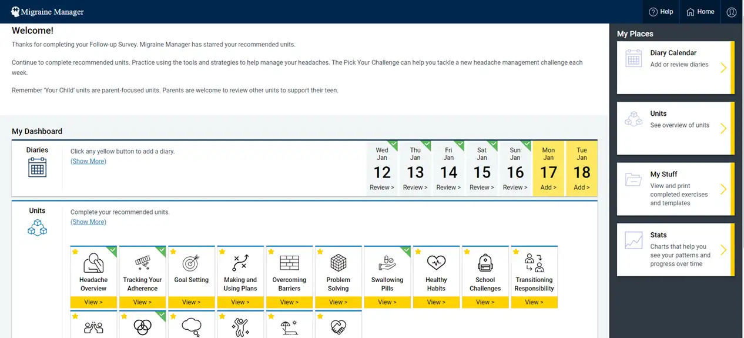The image size is (744, 338).
Task: Click the Swallowing Pills hand icon
Action: pos(387,263)
